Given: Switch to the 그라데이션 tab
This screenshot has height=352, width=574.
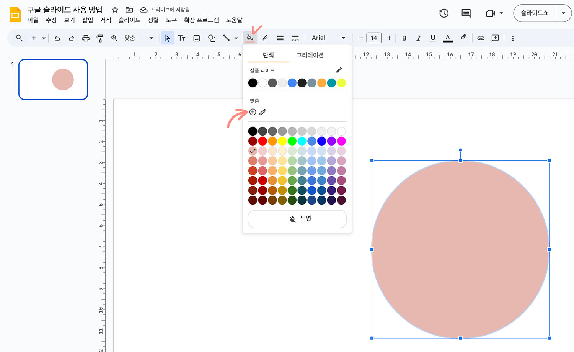Looking at the screenshot, I should pos(310,55).
